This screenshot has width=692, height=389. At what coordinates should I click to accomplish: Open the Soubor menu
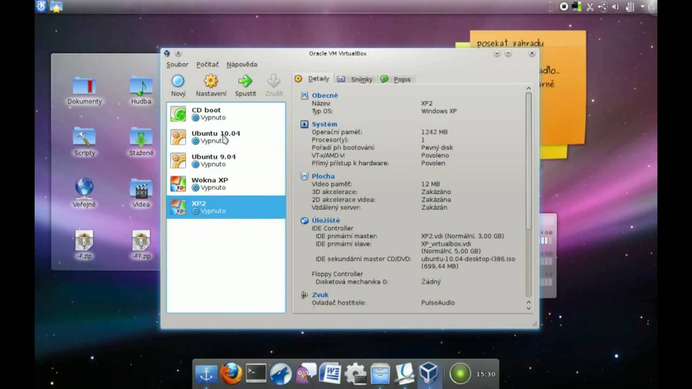pyautogui.click(x=177, y=64)
